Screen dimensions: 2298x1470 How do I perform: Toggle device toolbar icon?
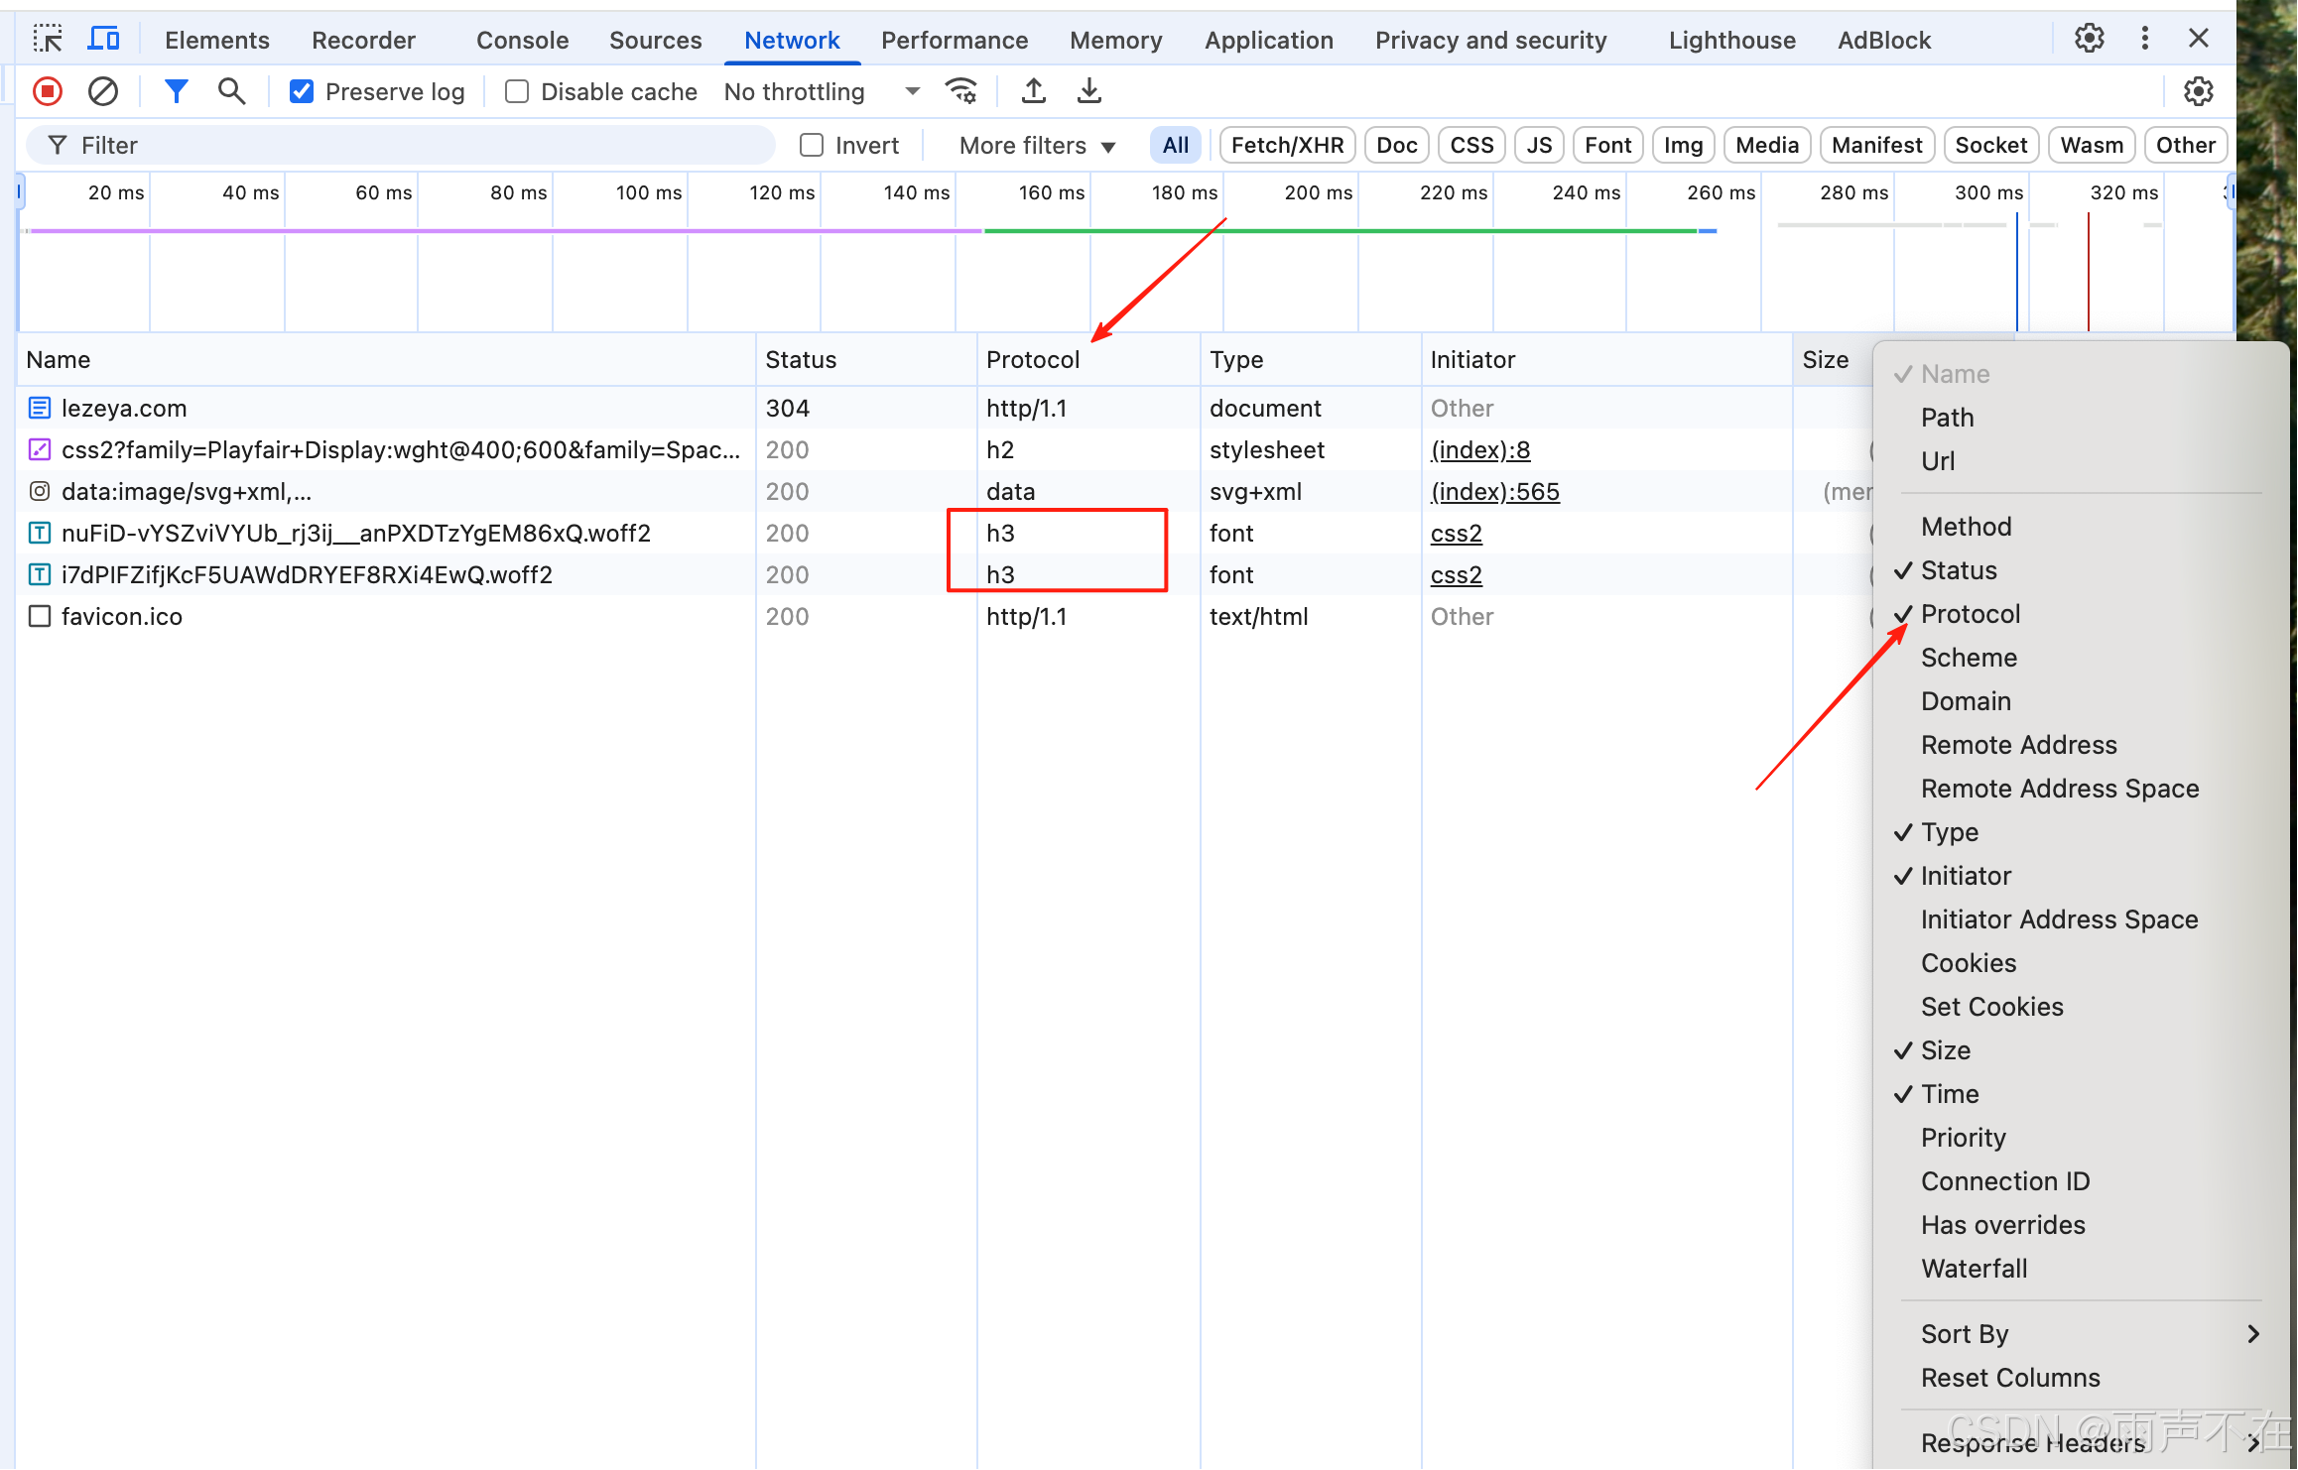[x=103, y=39]
